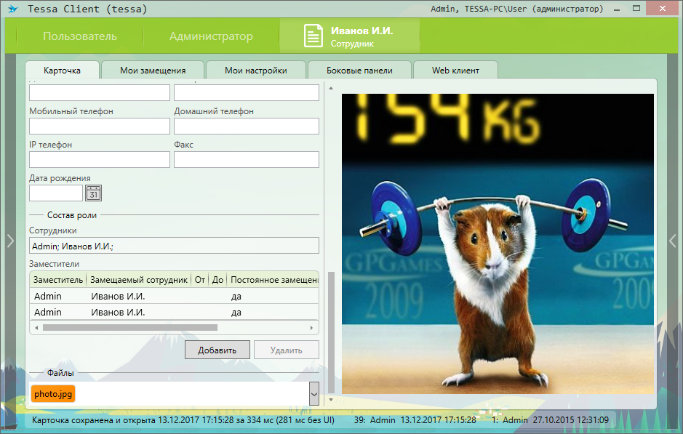
Task: Click the Сотрудники field with Admin; Иванов И.И.
Action: (175, 246)
